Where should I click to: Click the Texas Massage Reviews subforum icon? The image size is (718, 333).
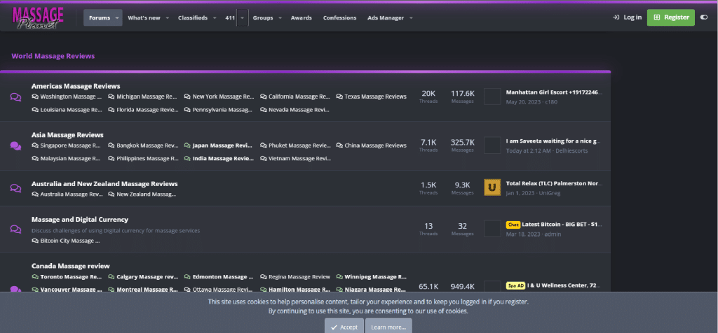coord(339,97)
